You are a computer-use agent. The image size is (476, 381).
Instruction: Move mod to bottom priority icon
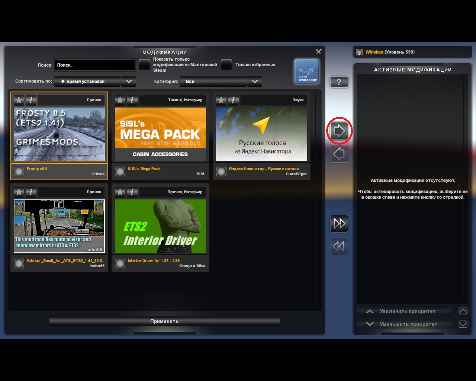pyautogui.click(x=463, y=324)
